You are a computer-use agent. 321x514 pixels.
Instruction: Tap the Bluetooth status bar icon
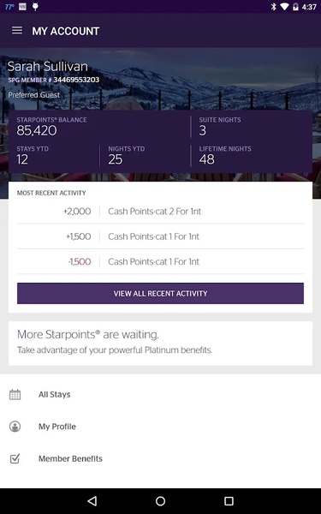274,7
